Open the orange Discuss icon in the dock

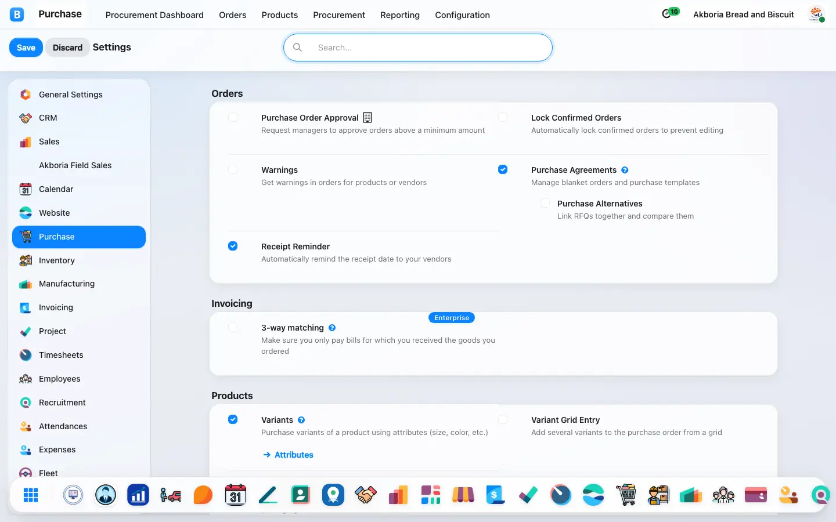pos(203,495)
